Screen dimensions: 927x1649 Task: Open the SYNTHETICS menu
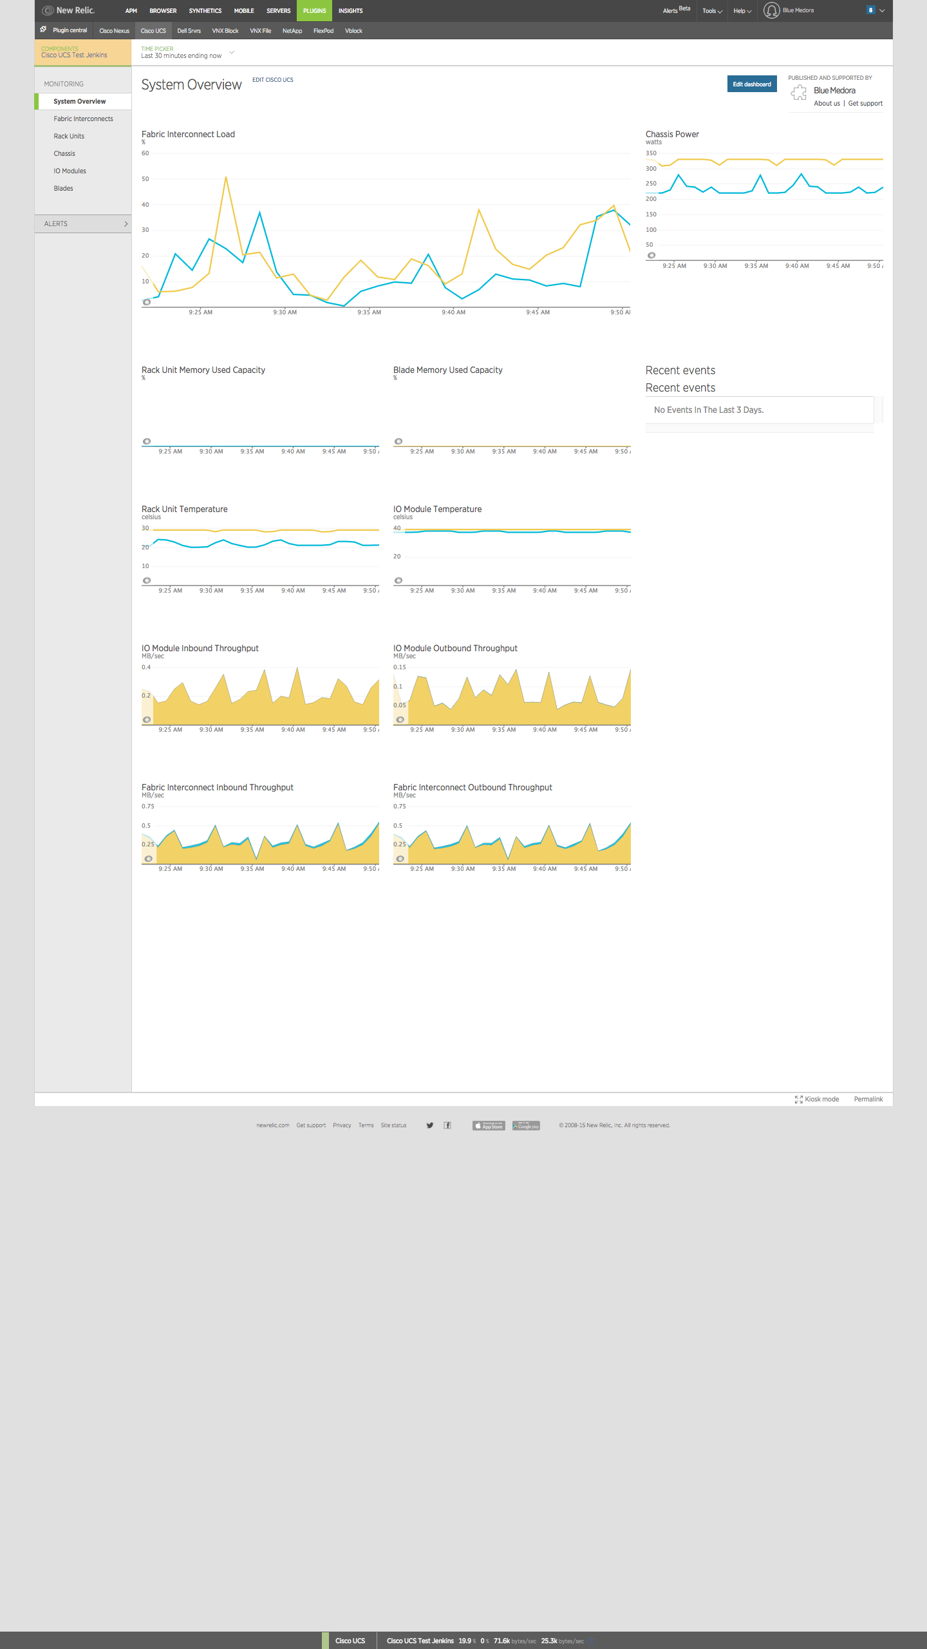point(205,11)
